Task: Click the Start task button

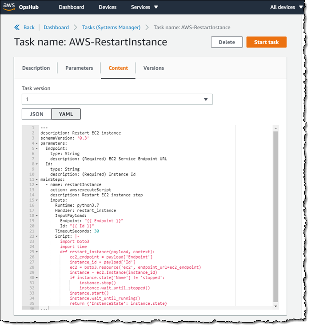Action: pos(266,42)
